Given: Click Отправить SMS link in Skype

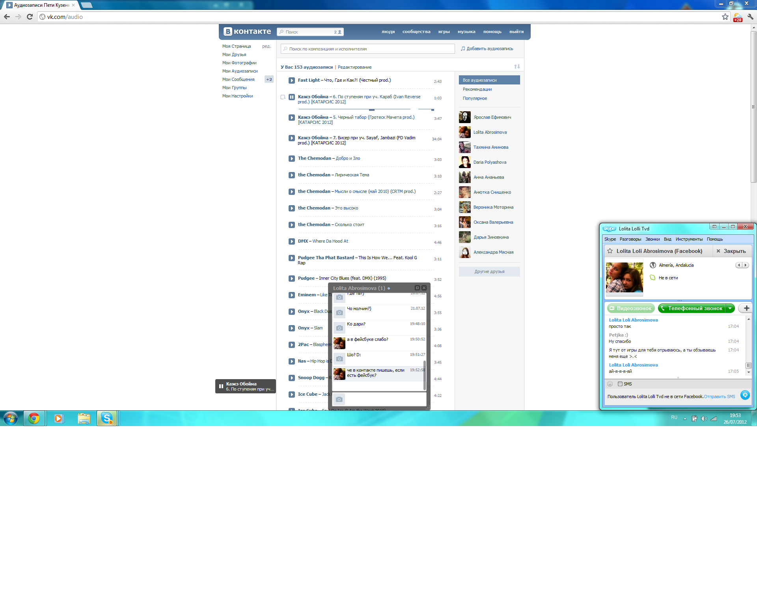Looking at the screenshot, I should 720,397.
